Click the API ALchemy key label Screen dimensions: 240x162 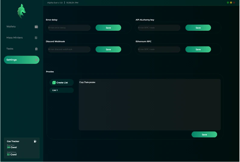(145, 20)
